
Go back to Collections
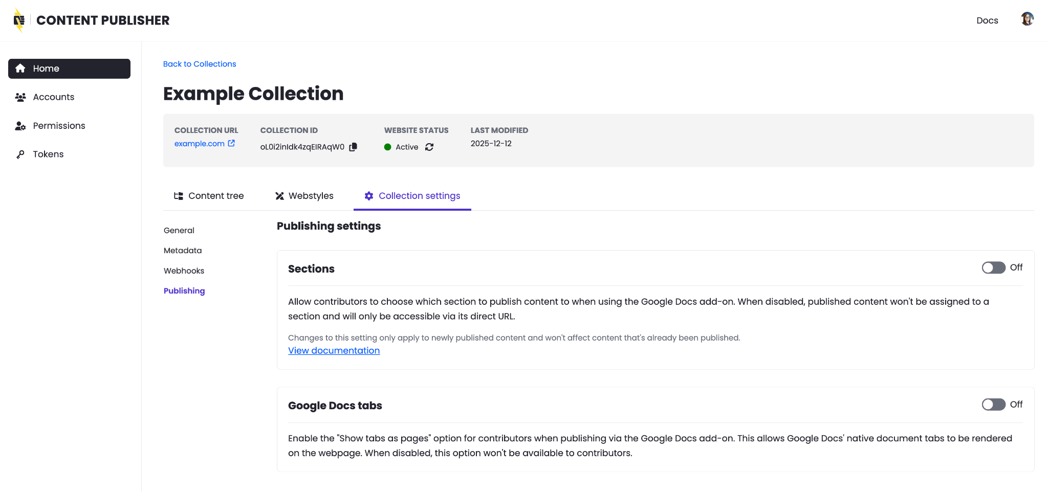[200, 64]
